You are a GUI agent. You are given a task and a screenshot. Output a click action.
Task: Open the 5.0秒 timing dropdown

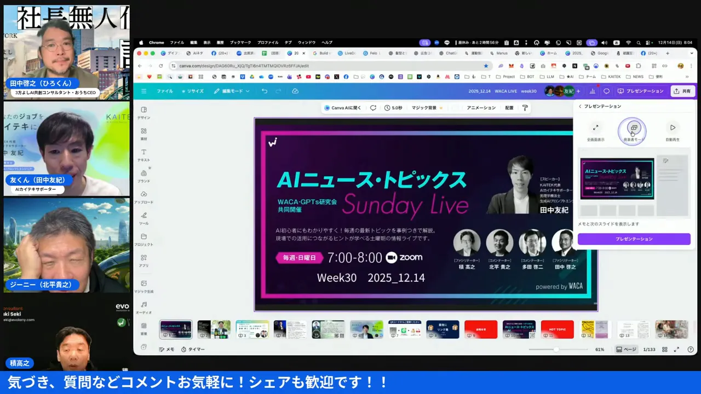tap(394, 108)
